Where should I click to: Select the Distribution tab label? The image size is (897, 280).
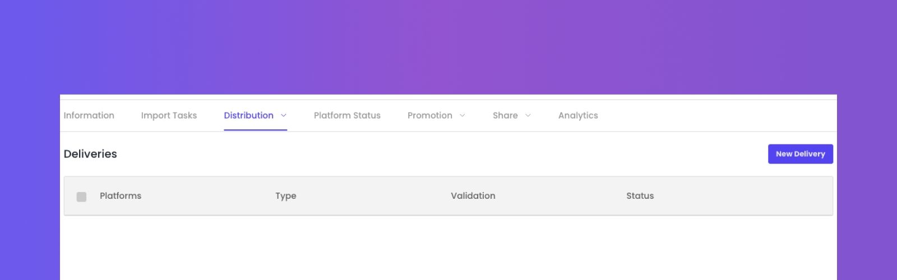pos(248,115)
